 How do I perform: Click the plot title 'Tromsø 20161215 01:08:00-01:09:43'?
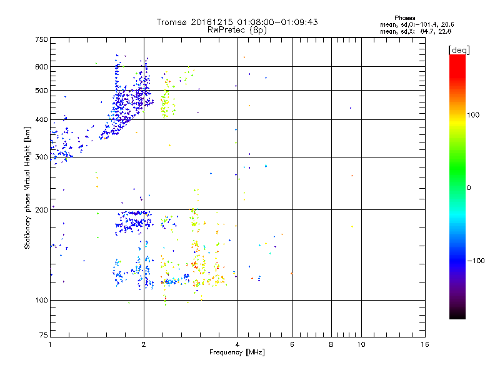237,22
